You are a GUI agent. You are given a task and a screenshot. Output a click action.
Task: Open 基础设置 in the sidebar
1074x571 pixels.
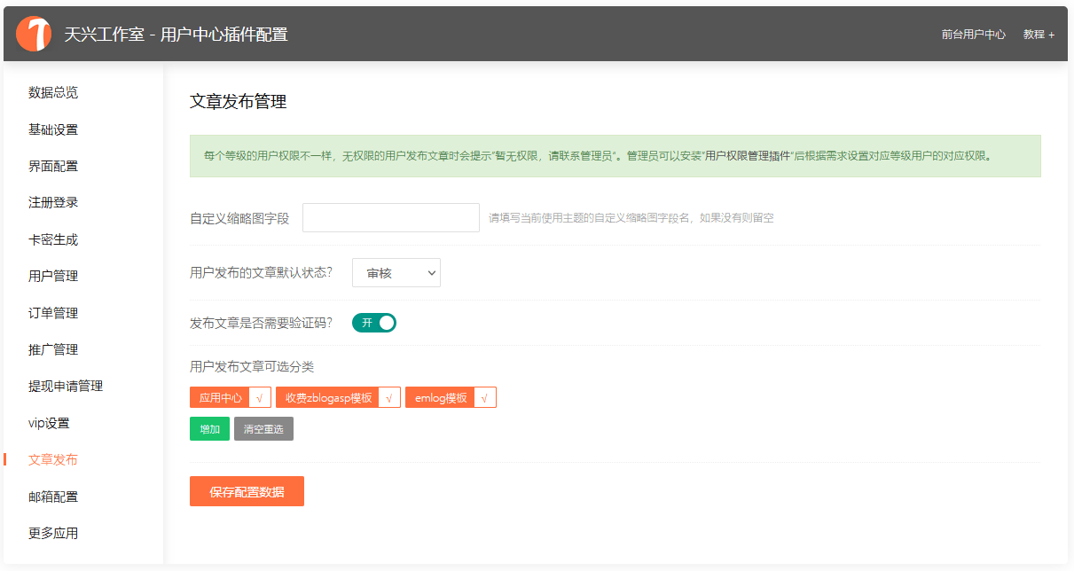coord(53,129)
